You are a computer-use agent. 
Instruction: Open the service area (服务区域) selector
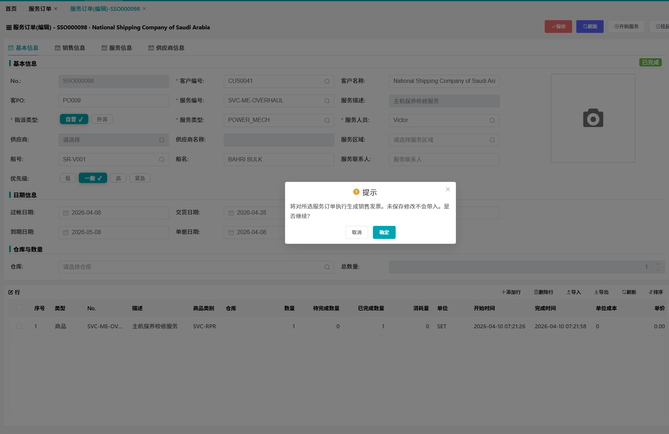(444, 140)
